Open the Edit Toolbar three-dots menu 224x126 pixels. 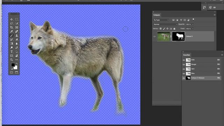[16, 60]
